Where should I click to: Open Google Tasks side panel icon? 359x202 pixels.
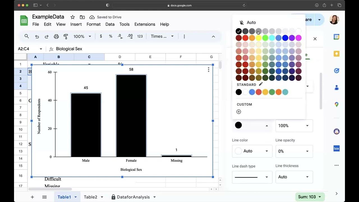pyautogui.click(x=337, y=71)
